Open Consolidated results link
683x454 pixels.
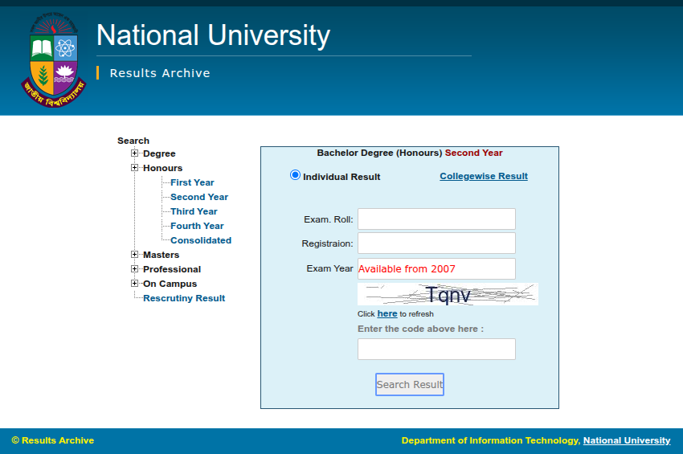(x=201, y=240)
